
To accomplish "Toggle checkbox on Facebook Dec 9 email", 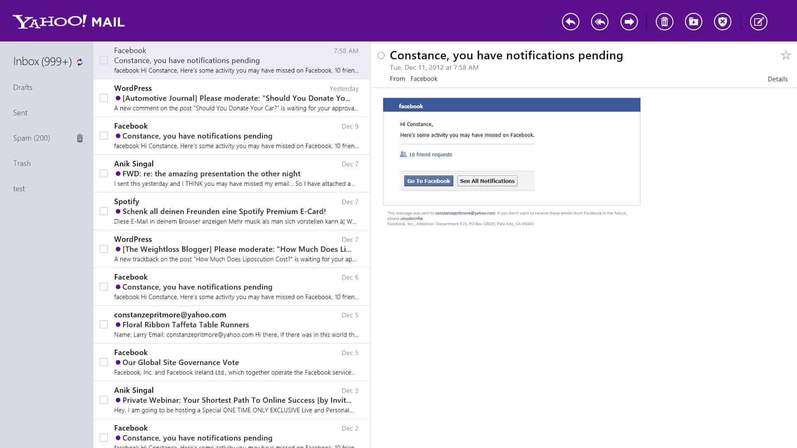I will (x=104, y=136).
